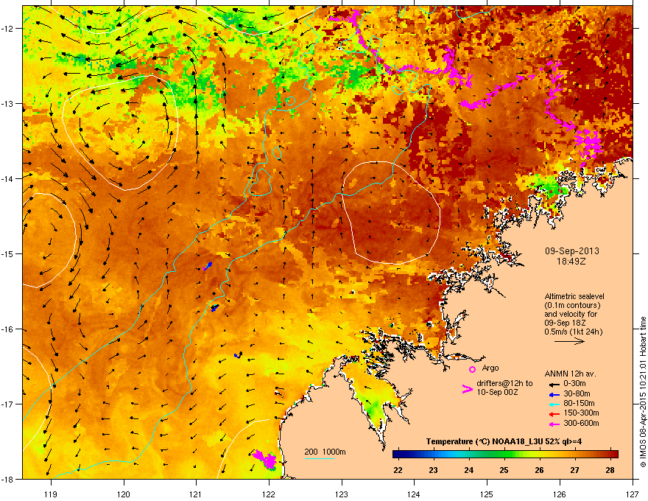Click the -18 latitude axis label
648x501 pixels.
(x=7, y=479)
